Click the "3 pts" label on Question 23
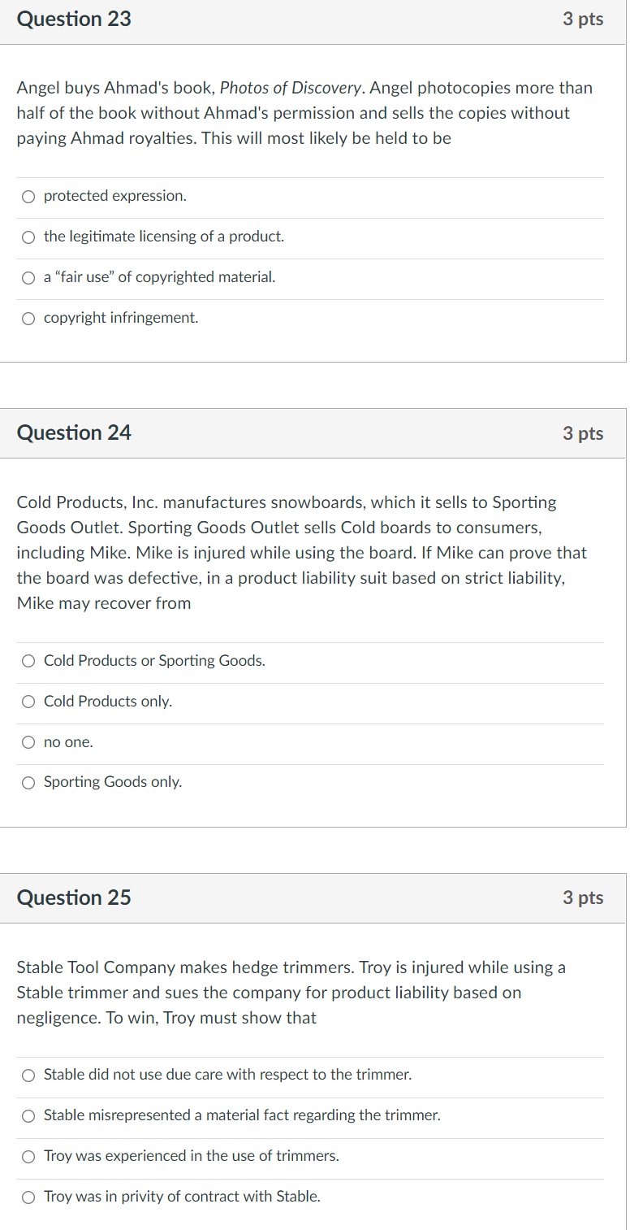This screenshot has height=1230, width=630. pos(583,19)
